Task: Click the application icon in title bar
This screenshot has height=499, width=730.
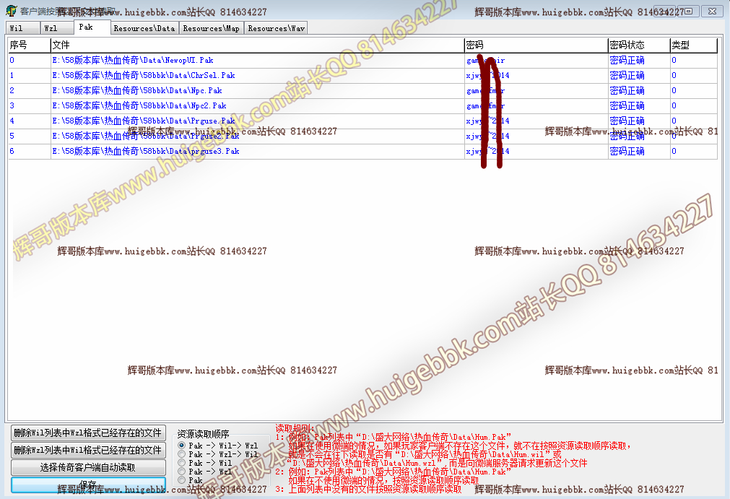Action: click(x=11, y=11)
